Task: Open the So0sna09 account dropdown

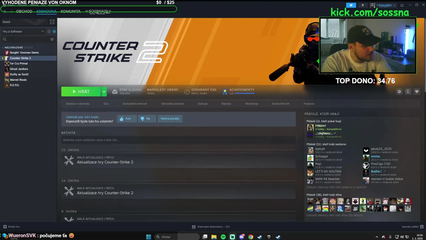Action: click(x=383, y=5)
